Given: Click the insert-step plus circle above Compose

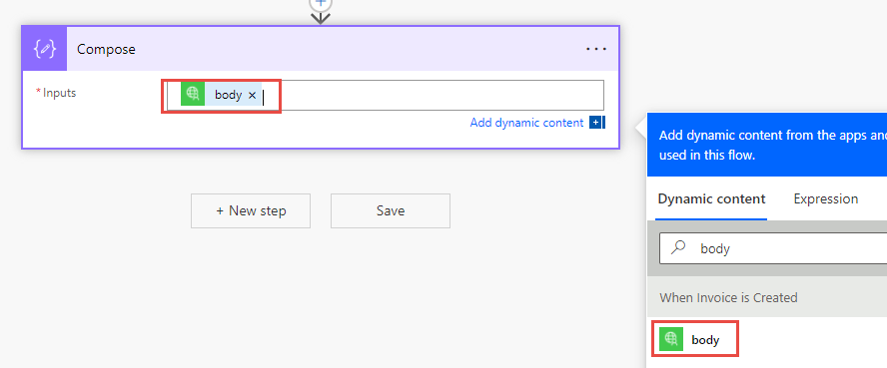Looking at the screenshot, I should [x=321, y=3].
